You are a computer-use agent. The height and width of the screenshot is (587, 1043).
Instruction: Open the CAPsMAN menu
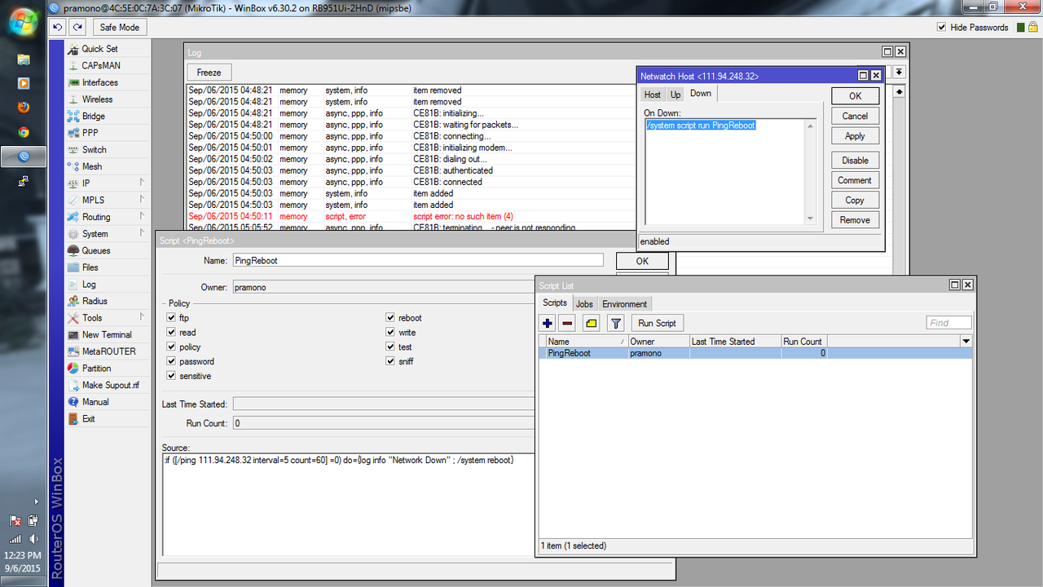tap(101, 65)
